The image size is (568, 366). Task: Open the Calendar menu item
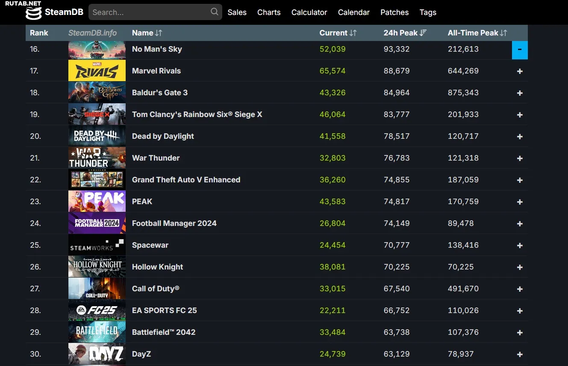pyautogui.click(x=353, y=12)
